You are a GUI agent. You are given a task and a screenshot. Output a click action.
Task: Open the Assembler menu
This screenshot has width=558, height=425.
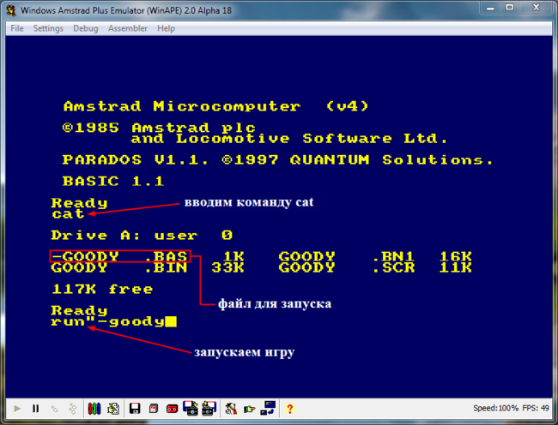click(127, 28)
